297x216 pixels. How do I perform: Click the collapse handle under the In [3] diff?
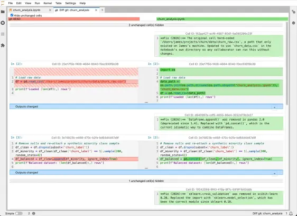point(146,168)
